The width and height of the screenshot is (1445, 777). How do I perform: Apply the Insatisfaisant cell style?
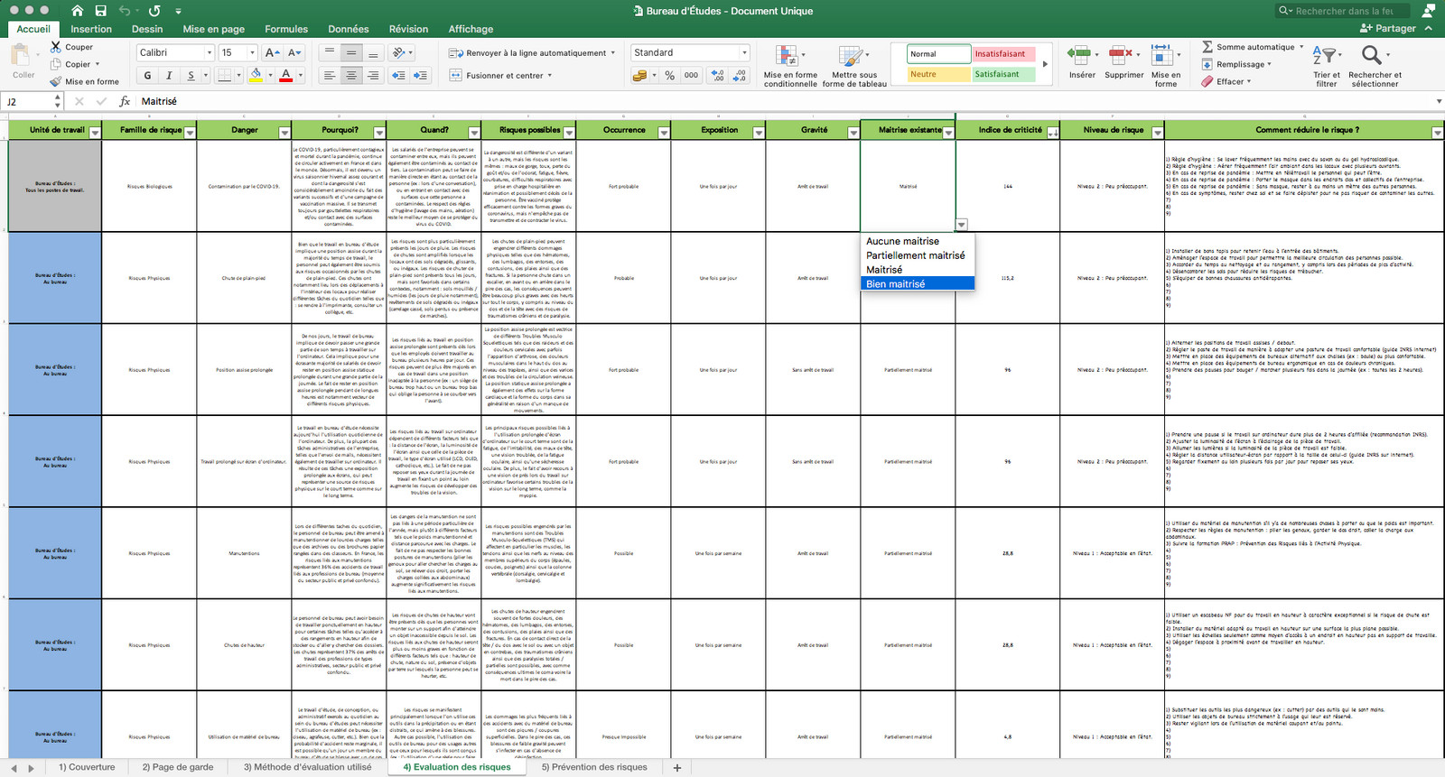point(1002,54)
